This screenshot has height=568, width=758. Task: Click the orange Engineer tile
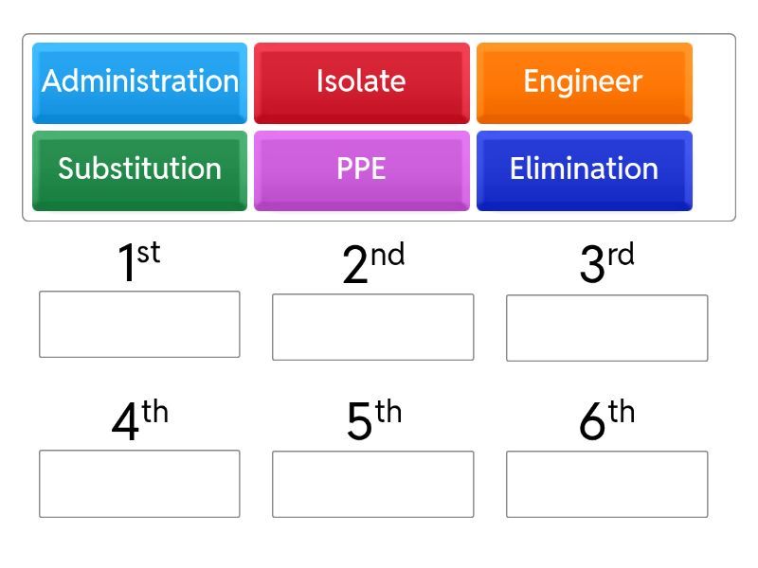584,82
